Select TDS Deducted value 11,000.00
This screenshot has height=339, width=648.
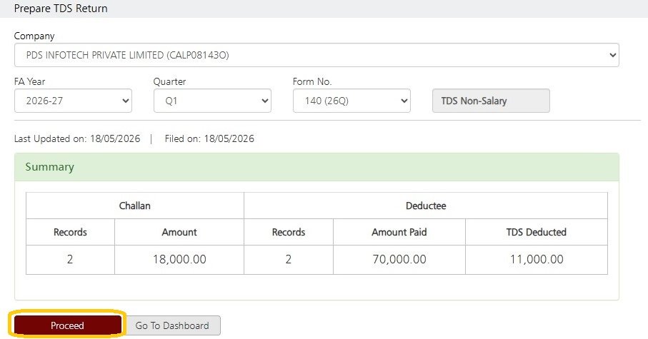point(537,259)
